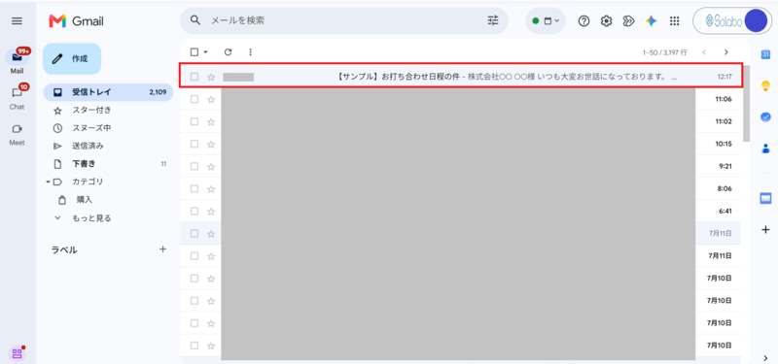Open the main menu hamburger icon

pos(17,20)
